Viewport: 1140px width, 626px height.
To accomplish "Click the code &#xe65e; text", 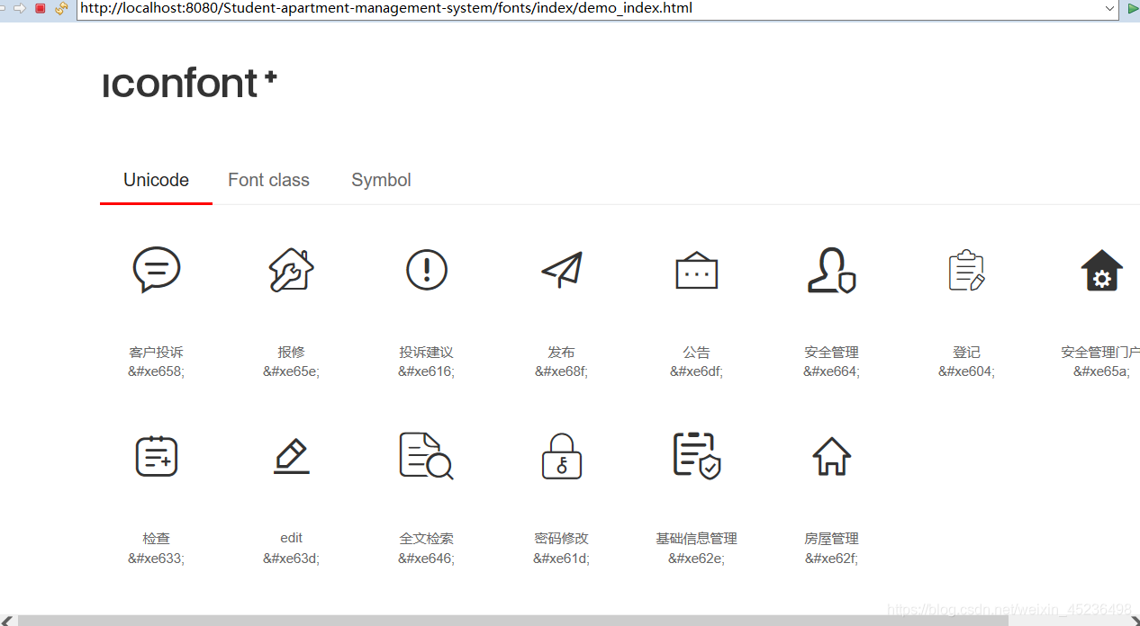I will click(292, 371).
